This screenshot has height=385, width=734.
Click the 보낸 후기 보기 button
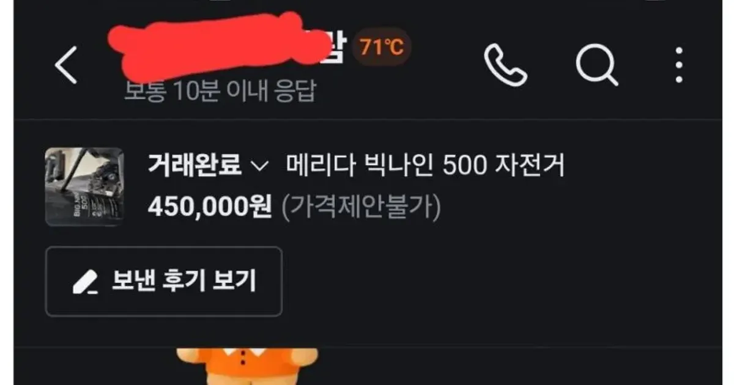tap(164, 281)
